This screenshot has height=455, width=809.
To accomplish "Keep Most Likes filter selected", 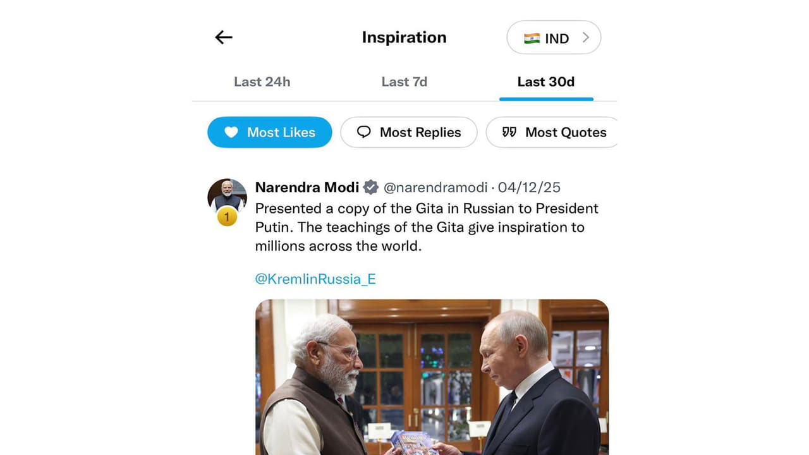I will tap(269, 132).
